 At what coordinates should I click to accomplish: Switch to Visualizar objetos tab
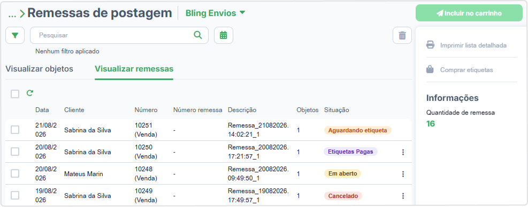[40, 69]
